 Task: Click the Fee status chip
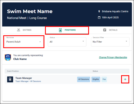tap(104, 79)
